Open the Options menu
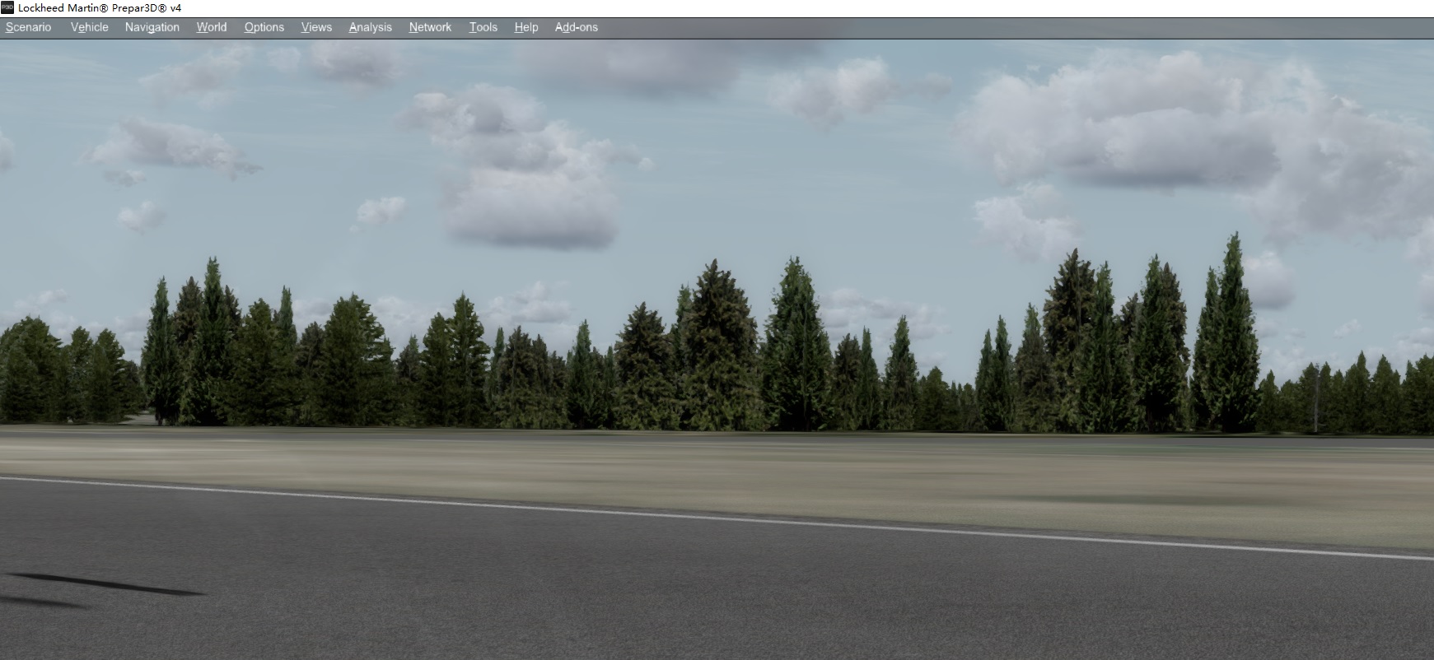Screen dimensions: 1434x660 click(264, 27)
